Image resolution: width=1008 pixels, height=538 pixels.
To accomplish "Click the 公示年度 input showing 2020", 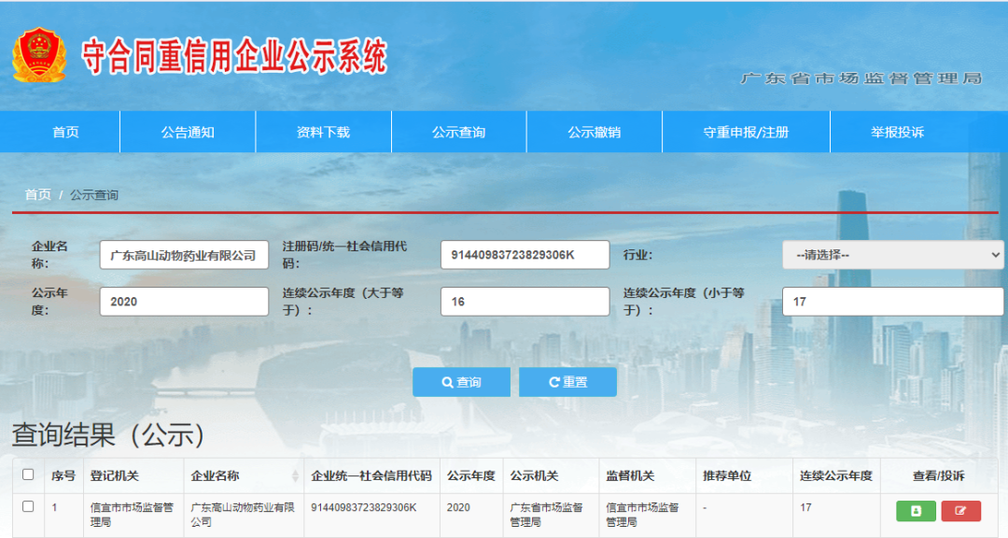I will point(184,301).
